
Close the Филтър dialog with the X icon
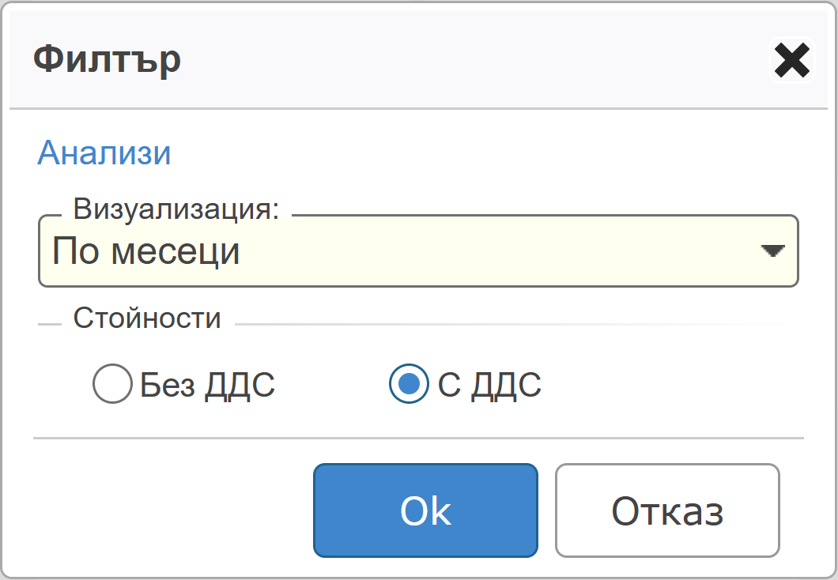tap(791, 61)
